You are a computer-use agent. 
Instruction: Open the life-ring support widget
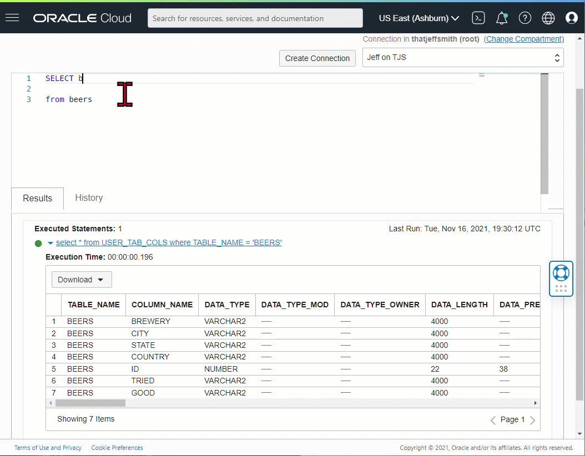coord(561,273)
